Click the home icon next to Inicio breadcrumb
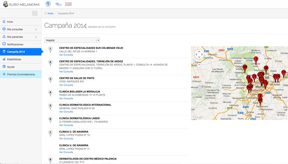The image size is (288, 164). (x=46, y=13)
